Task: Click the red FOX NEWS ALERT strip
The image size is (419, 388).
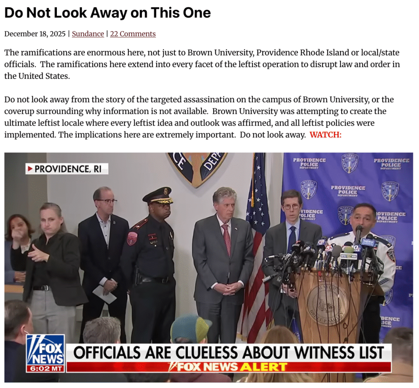Action: [228, 367]
